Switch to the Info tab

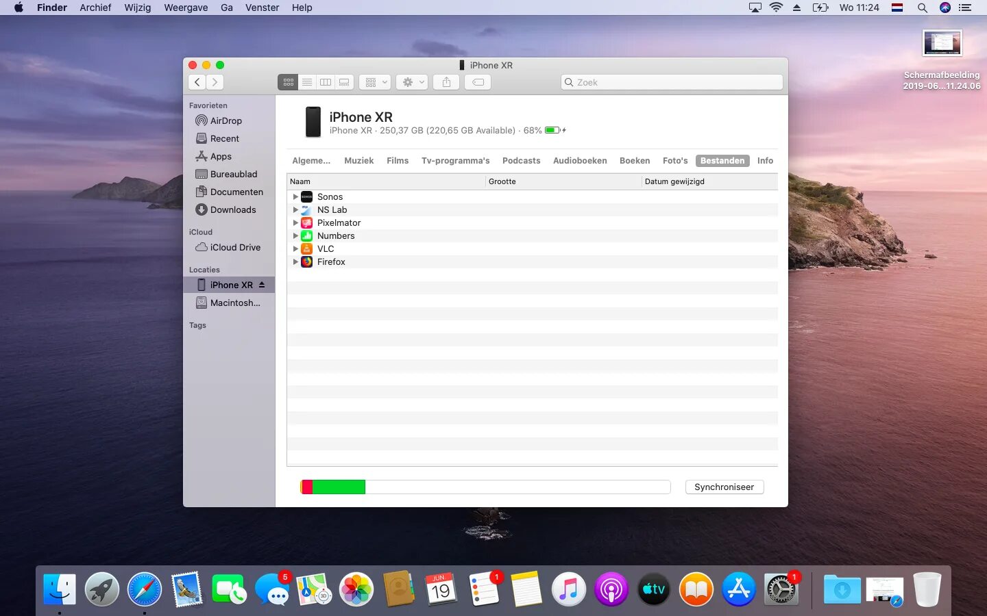pyautogui.click(x=765, y=161)
